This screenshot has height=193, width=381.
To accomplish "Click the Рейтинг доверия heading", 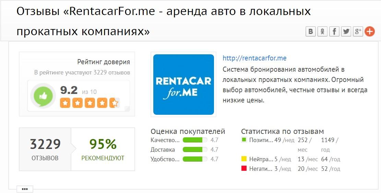I will 104,62.
